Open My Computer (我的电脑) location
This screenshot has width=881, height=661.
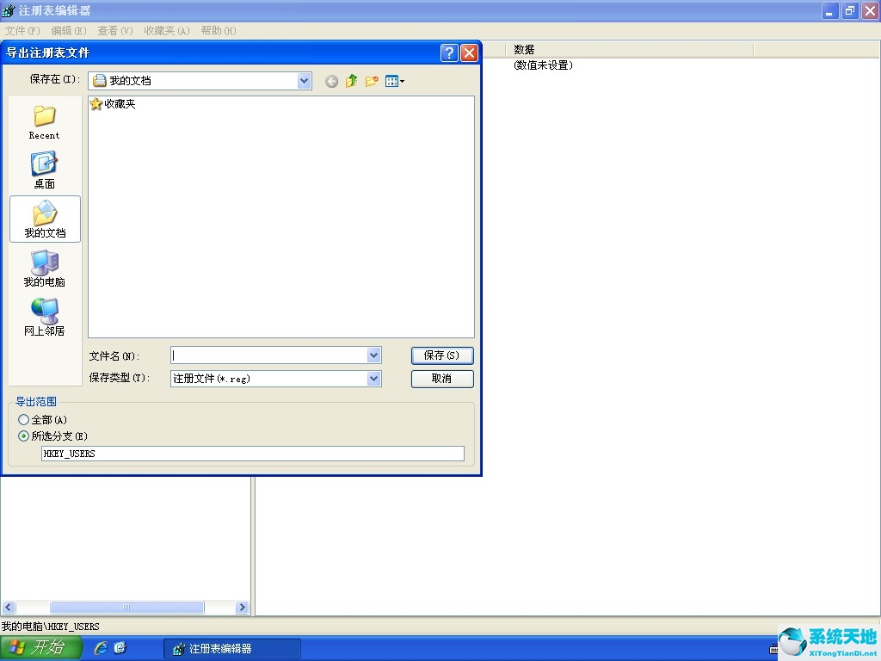(44, 268)
